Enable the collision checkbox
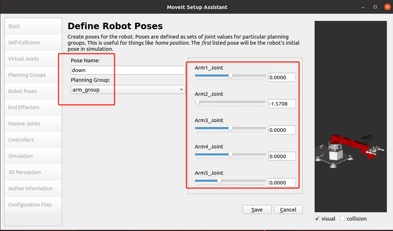 point(342,218)
